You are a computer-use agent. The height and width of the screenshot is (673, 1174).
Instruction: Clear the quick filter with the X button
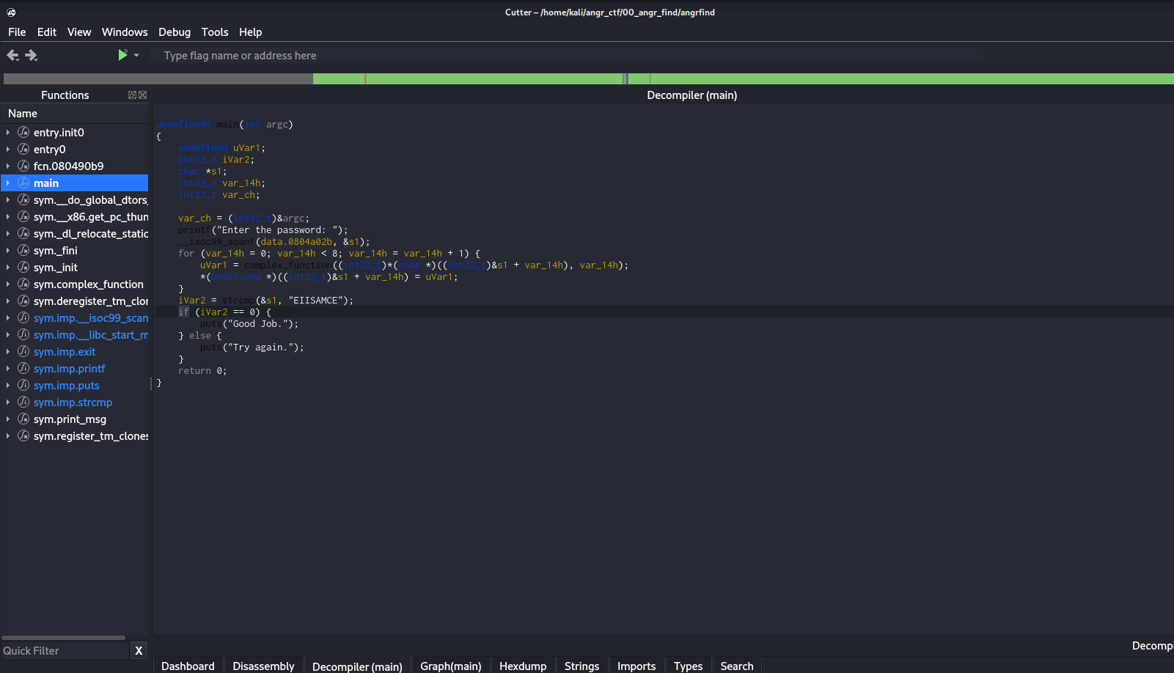[x=139, y=651]
